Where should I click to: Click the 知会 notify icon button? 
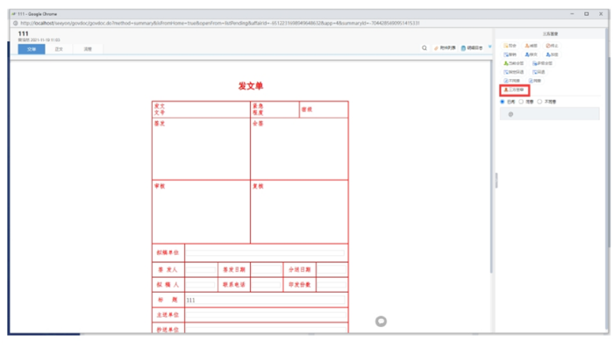510,46
